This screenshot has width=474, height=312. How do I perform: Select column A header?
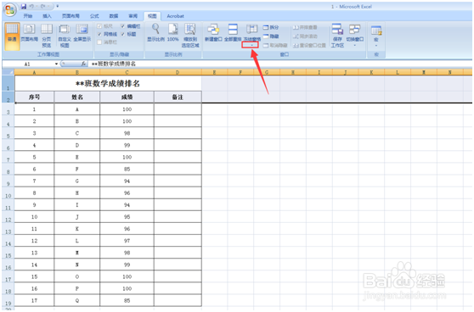pos(34,72)
